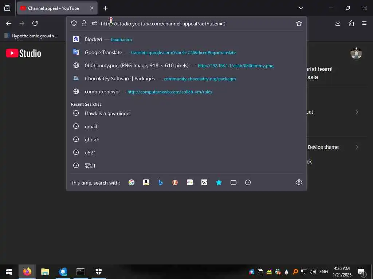
Task: Open the 0b0tjimmy.png image suggestion
Action: (x=186, y=65)
